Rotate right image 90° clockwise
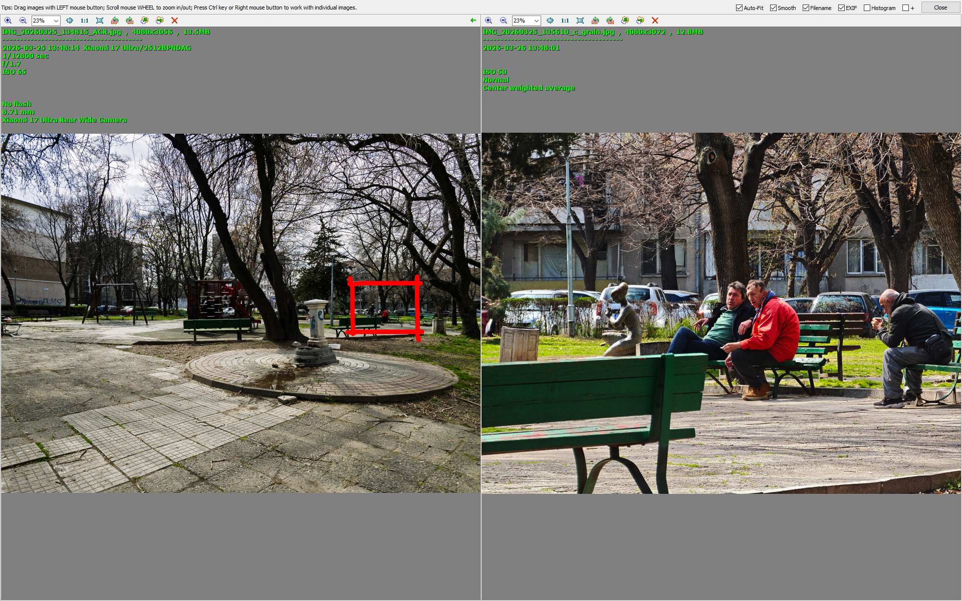 click(x=610, y=21)
